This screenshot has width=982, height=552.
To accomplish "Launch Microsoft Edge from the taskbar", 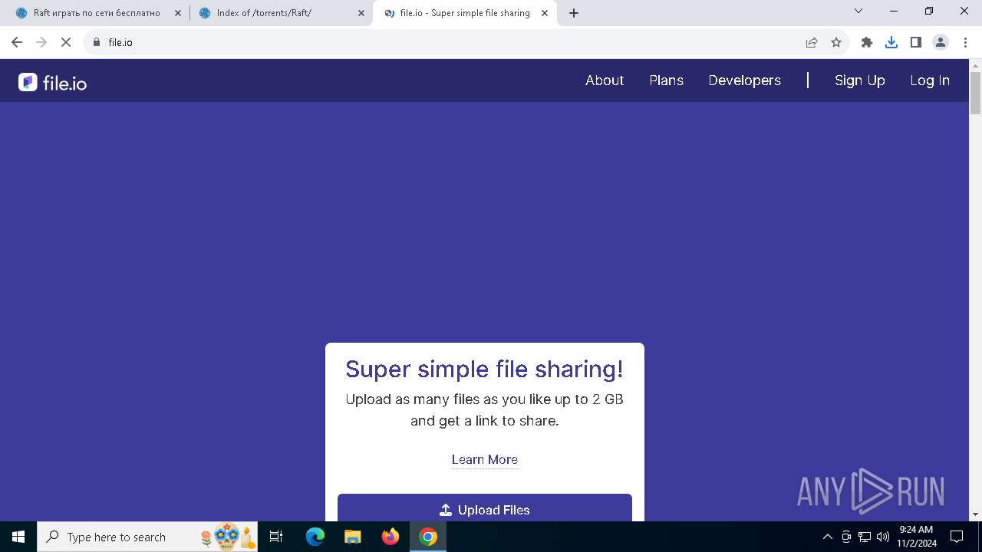I will click(x=315, y=537).
